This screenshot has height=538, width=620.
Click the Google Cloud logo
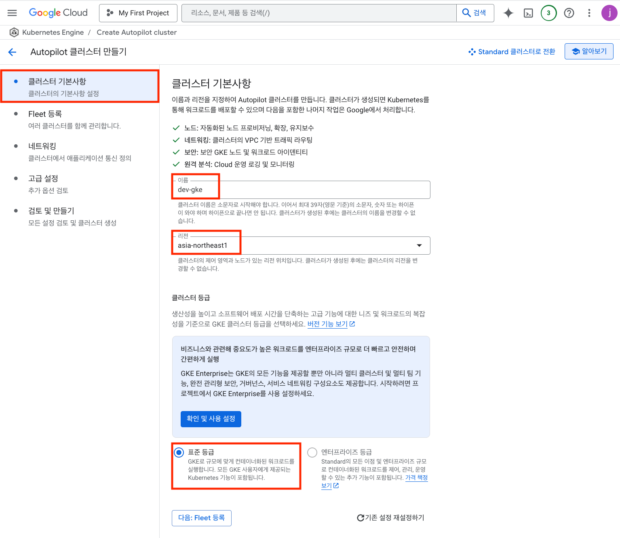58,13
